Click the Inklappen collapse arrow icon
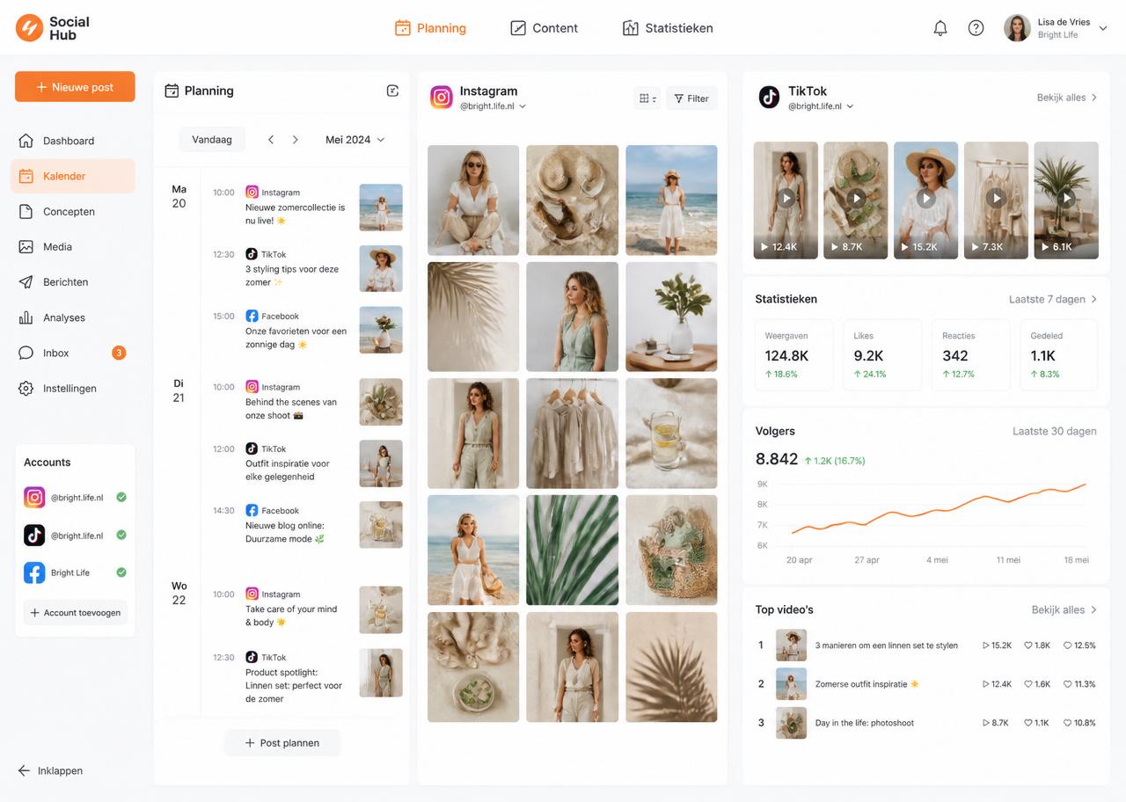 (24, 770)
